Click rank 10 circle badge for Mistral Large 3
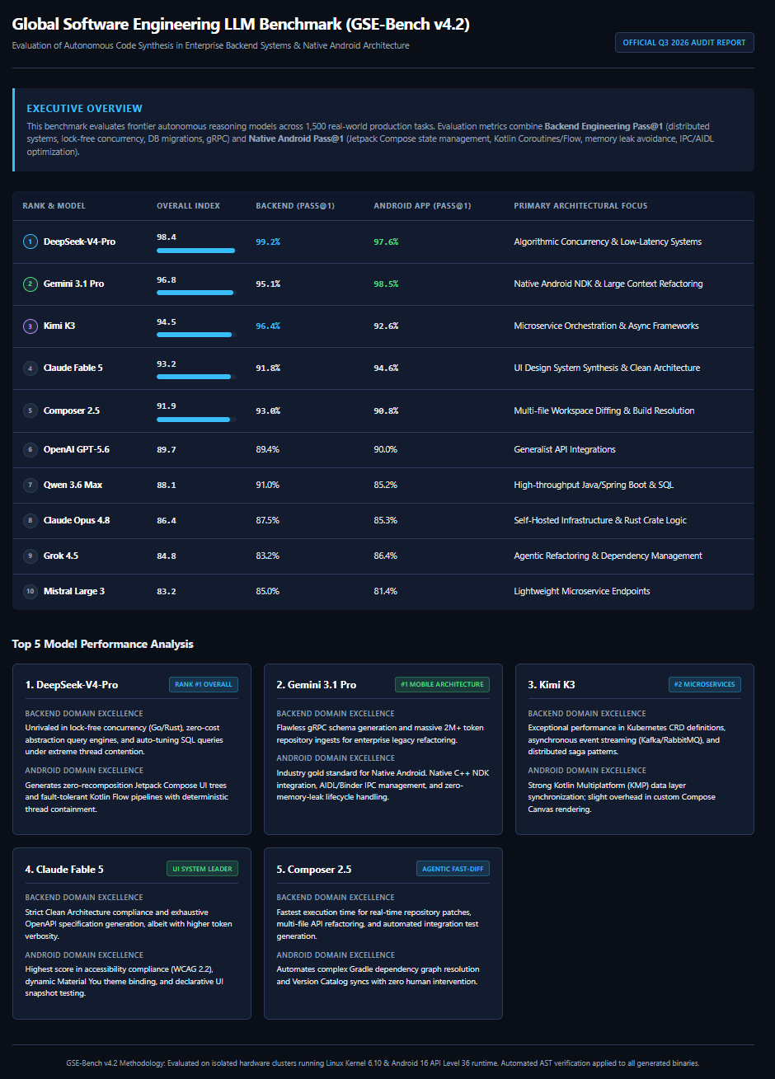Viewport: 775px width, 1079px height. (31, 591)
